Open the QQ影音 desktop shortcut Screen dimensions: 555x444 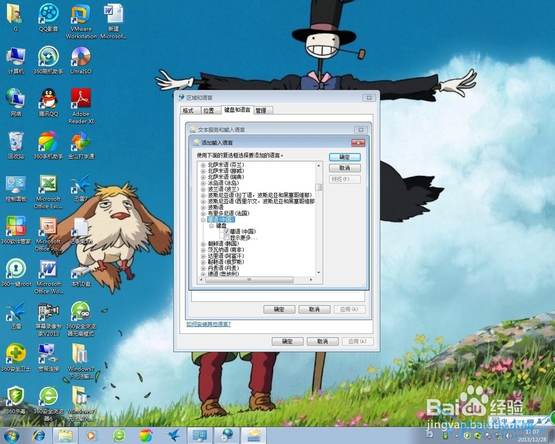(48, 17)
